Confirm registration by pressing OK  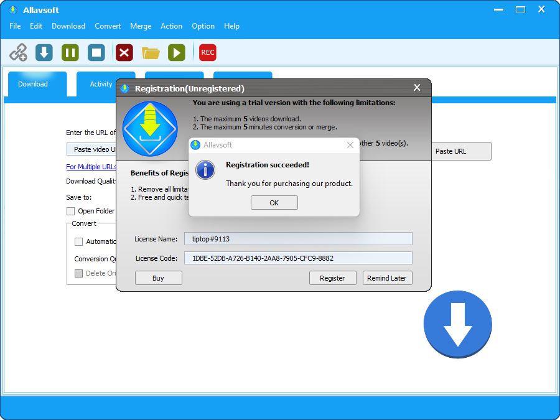274,202
